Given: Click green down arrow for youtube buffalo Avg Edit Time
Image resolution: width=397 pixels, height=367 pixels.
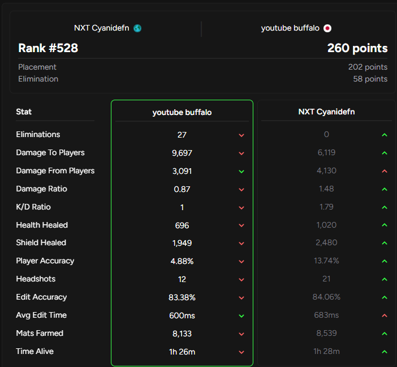Looking at the screenshot, I should click(241, 316).
